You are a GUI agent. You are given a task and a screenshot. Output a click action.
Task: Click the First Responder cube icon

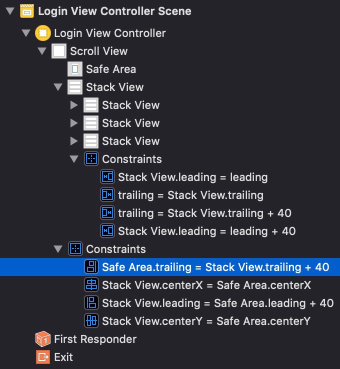click(42, 339)
